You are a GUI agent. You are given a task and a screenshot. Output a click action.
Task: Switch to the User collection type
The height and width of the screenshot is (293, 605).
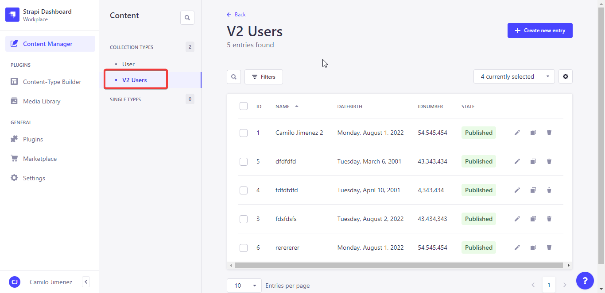[128, 64]
